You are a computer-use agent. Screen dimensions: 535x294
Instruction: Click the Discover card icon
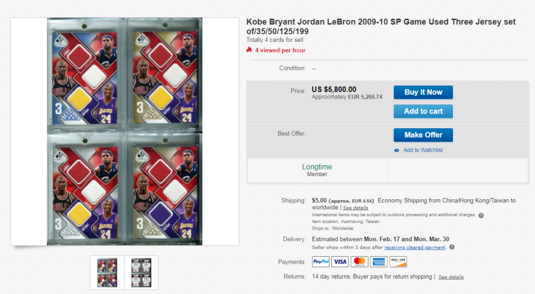point(398,262)
